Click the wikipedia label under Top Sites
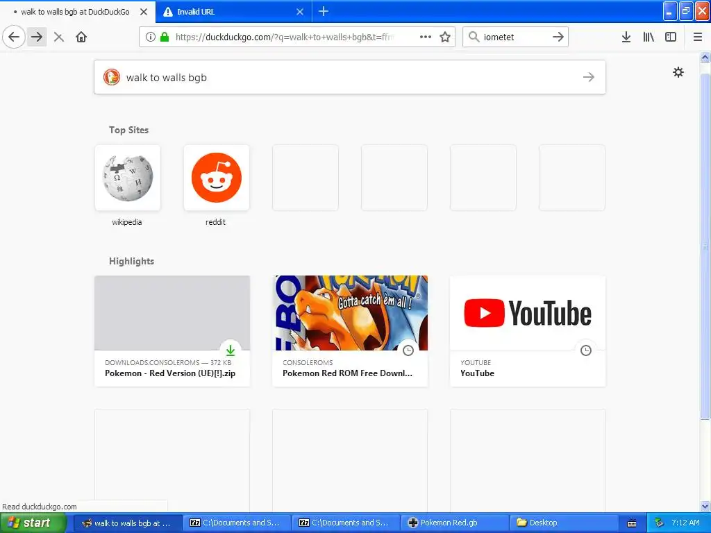The width and height of the screenshot is (711, 533). (127, 222)
